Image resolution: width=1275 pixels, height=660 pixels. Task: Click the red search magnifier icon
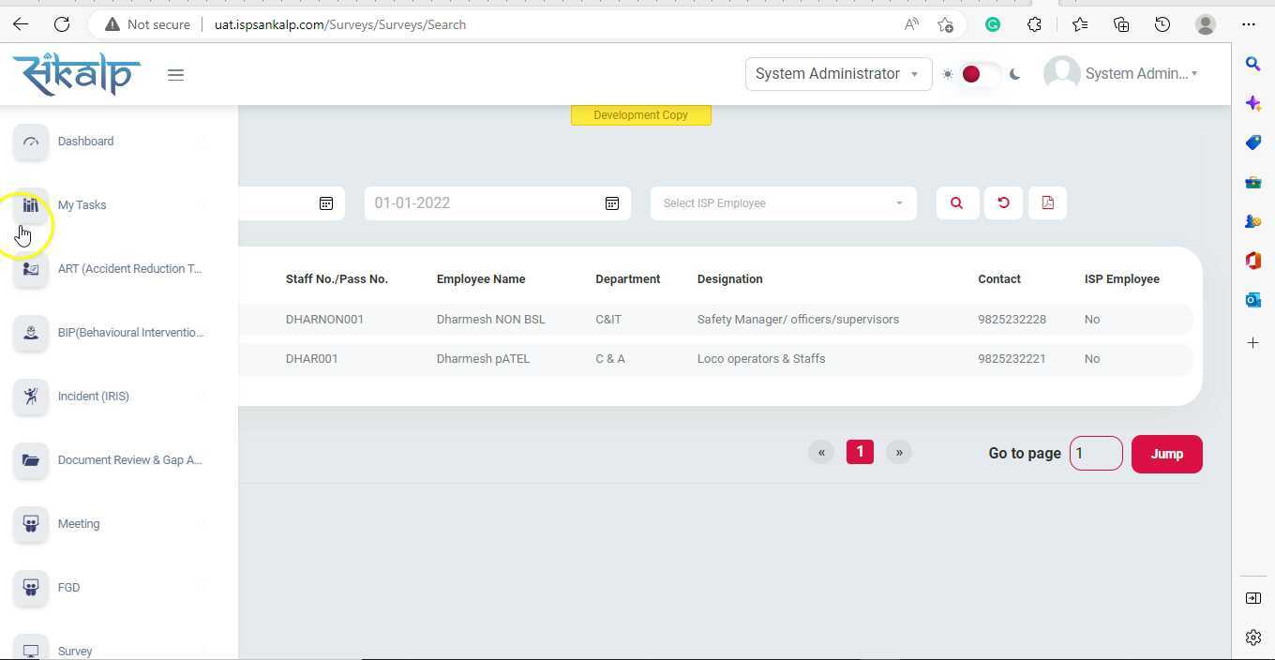coord(956,203)
